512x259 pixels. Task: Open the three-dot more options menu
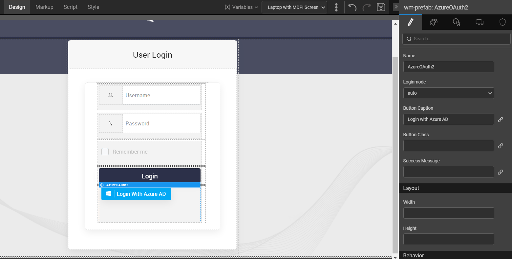[x=336, y=7]
